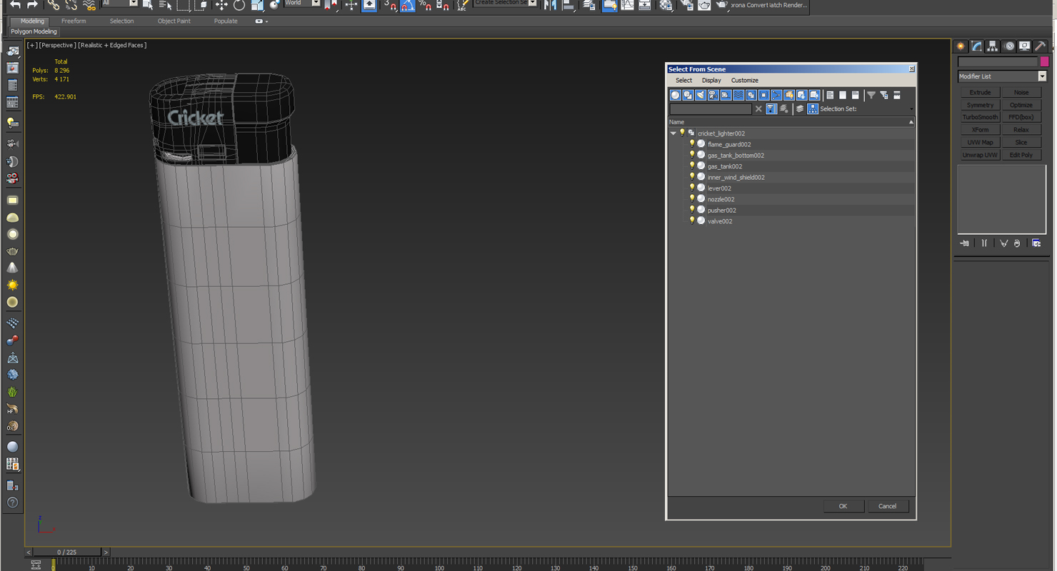Open the Select menu in dialog
This screenshot has height=571, width=1057.
pyautogui.click(x=683, y=81)
